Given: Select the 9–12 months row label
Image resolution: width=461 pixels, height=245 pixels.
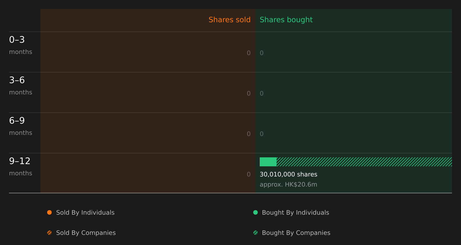Looking at the screenshot, I should coord(20,167).
